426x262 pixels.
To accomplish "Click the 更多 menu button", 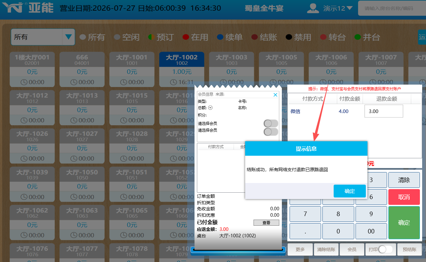I will click(x=300, y=249).
